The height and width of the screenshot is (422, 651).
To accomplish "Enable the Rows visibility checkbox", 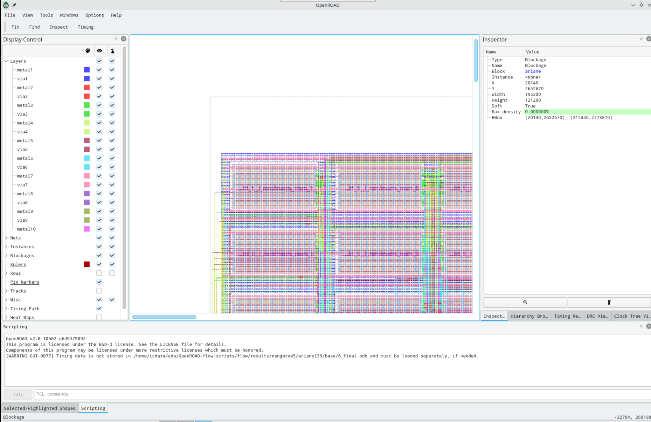I will (x=99, y=273).
